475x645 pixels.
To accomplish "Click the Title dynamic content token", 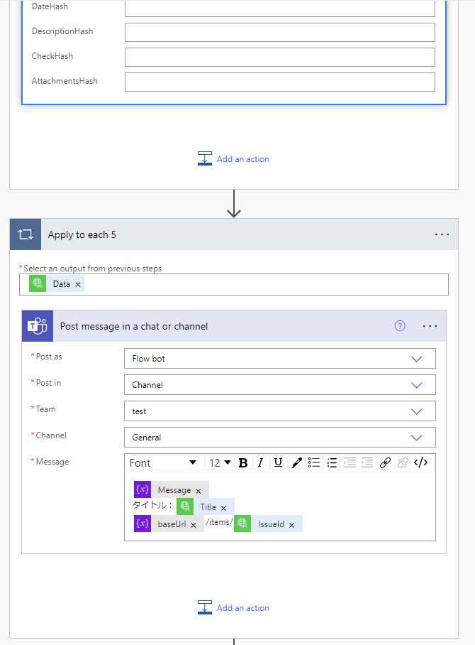I will (x=206, y=506).
